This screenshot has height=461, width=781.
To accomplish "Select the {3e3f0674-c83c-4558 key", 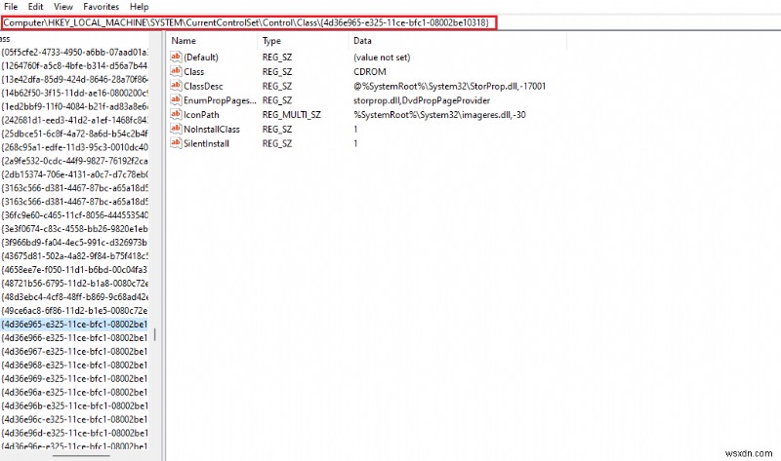I will point(74,229).
